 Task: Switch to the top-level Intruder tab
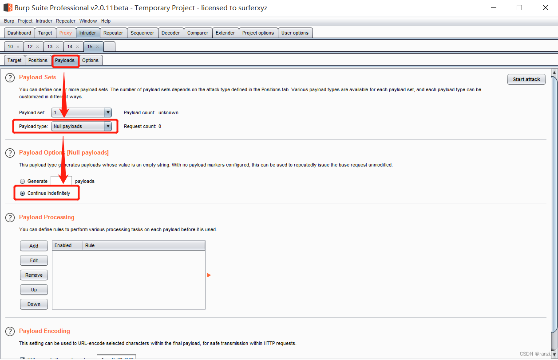88,33
